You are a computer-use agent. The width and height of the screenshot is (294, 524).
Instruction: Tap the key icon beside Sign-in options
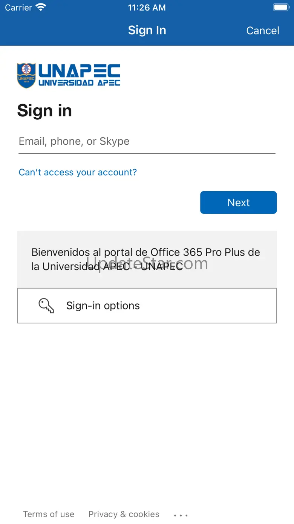pos(46,306)
